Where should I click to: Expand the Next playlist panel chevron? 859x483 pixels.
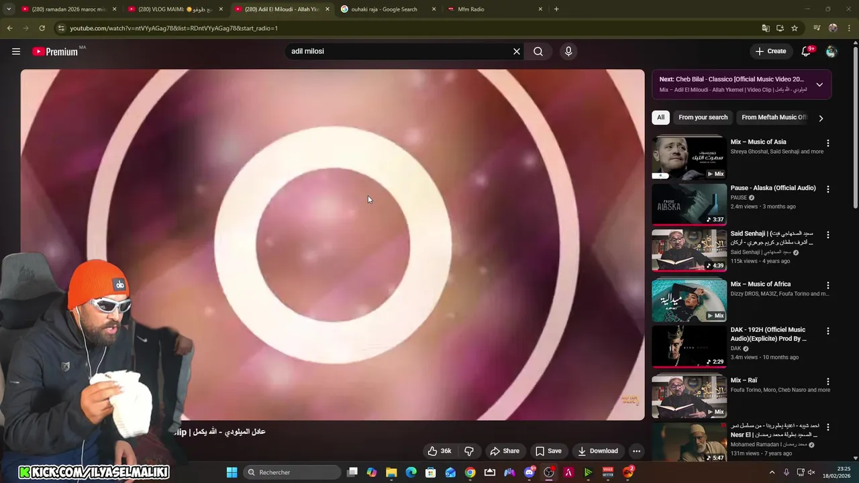(819, 85)
